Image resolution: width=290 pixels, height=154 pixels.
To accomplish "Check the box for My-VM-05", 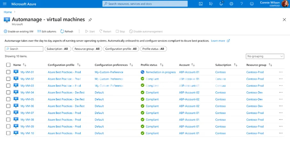I will click(8, 99).
